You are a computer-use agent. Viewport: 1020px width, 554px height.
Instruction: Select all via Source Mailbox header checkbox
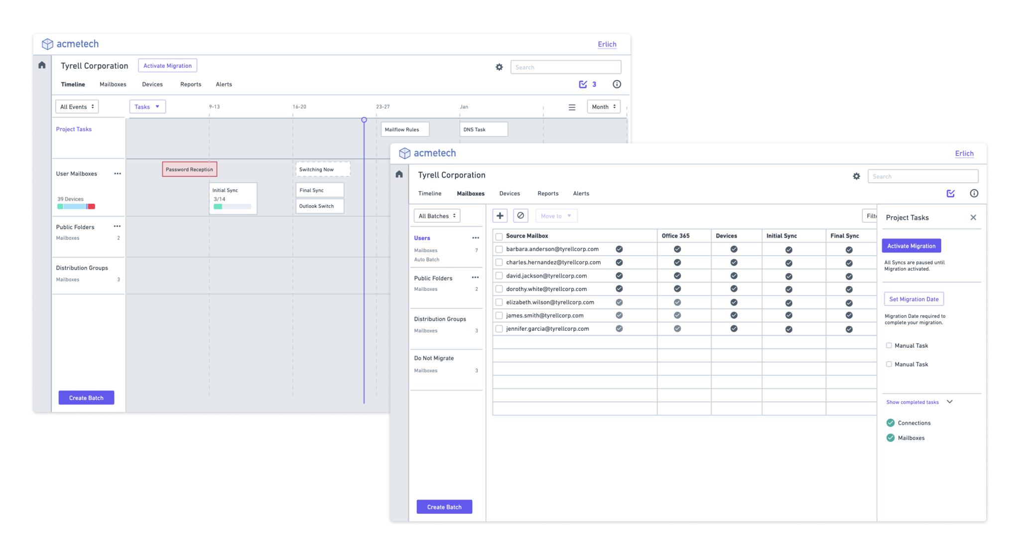click(499, 236)
